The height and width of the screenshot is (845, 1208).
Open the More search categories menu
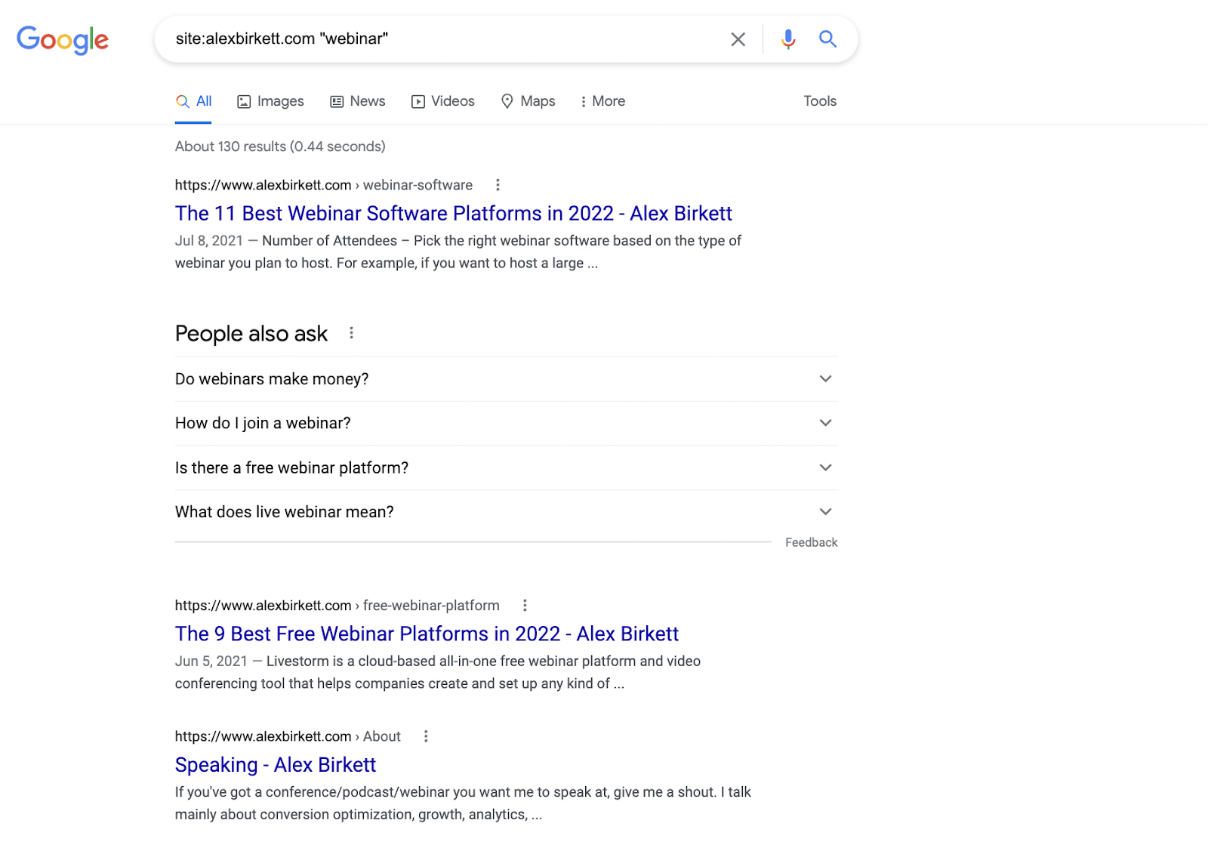point(602,101)
